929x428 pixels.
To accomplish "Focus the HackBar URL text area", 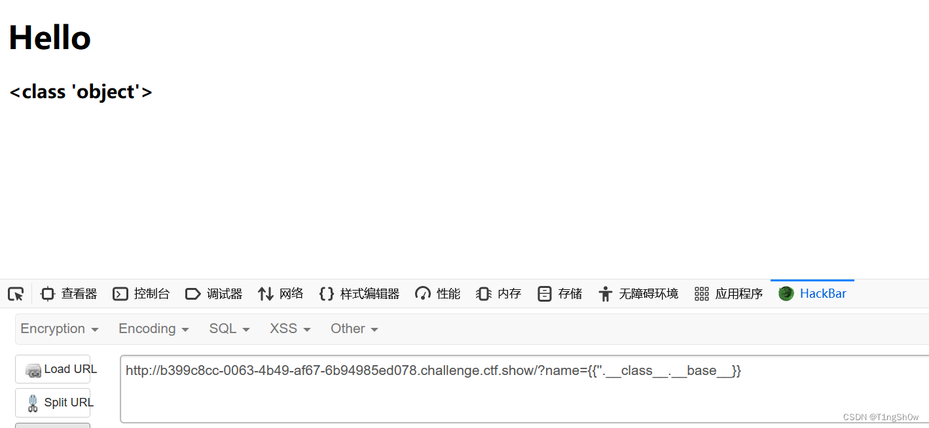I will coord(524,389).
